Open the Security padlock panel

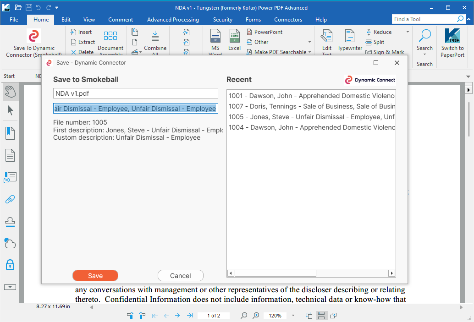[x=10, y=265]
